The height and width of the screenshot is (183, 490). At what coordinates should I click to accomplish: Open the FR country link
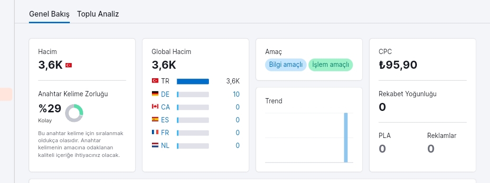(165, 133)
